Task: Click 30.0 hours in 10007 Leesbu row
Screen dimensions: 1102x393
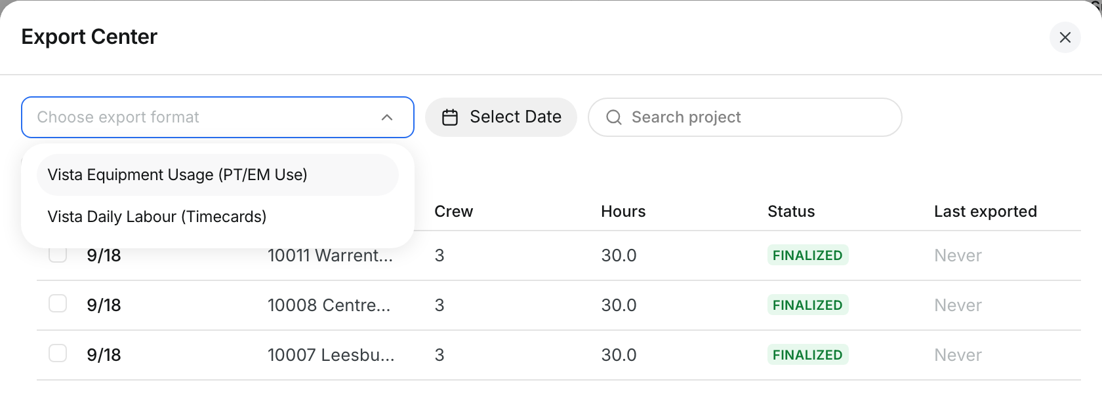Action: 619,355
